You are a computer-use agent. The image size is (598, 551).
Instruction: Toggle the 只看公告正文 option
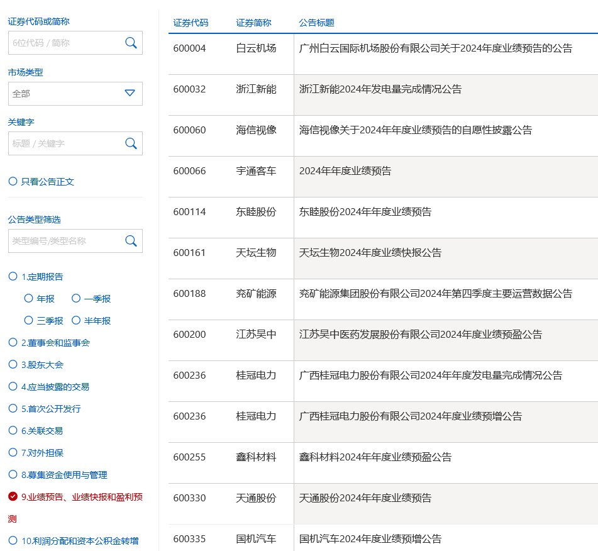point(13,181)
